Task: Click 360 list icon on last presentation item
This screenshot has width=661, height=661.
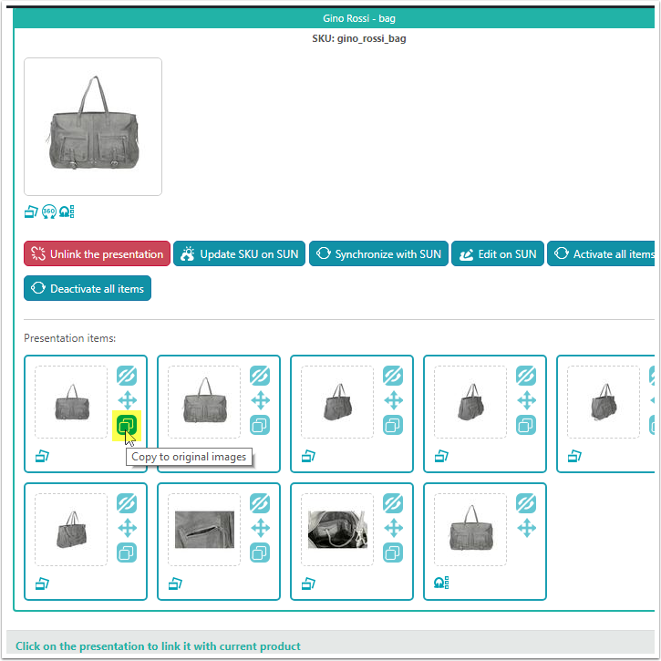Action: click(x=441, y=583)
